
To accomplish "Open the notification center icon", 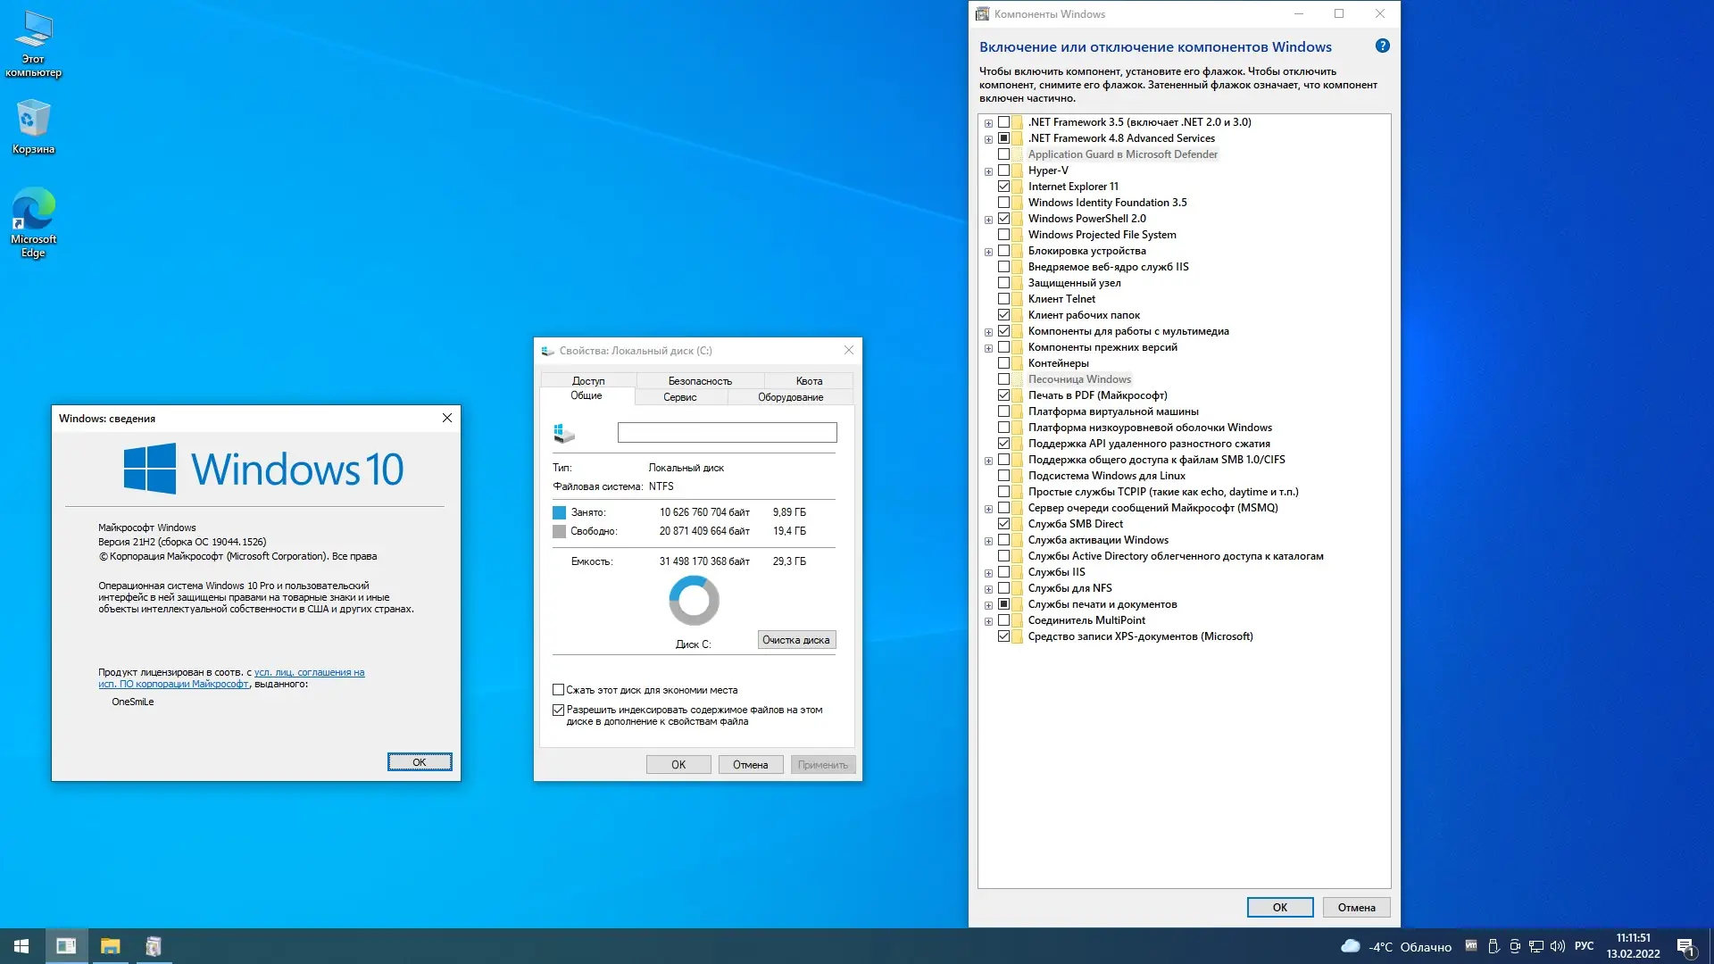I will click(x=1685, y=946).
